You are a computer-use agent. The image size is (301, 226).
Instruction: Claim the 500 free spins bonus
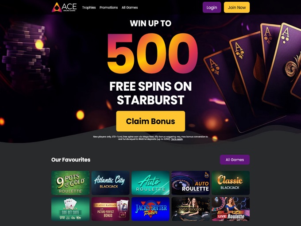[x=150, y=121]
